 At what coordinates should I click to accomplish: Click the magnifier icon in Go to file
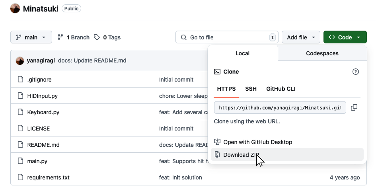(x=184, y=37)
